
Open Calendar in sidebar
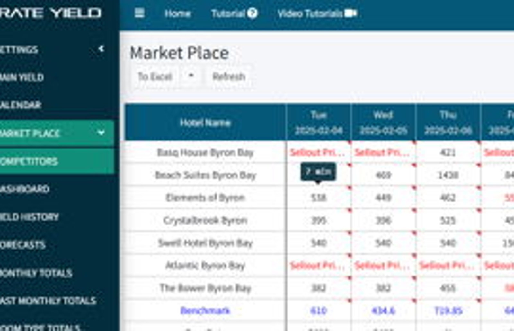click(21, 105)
